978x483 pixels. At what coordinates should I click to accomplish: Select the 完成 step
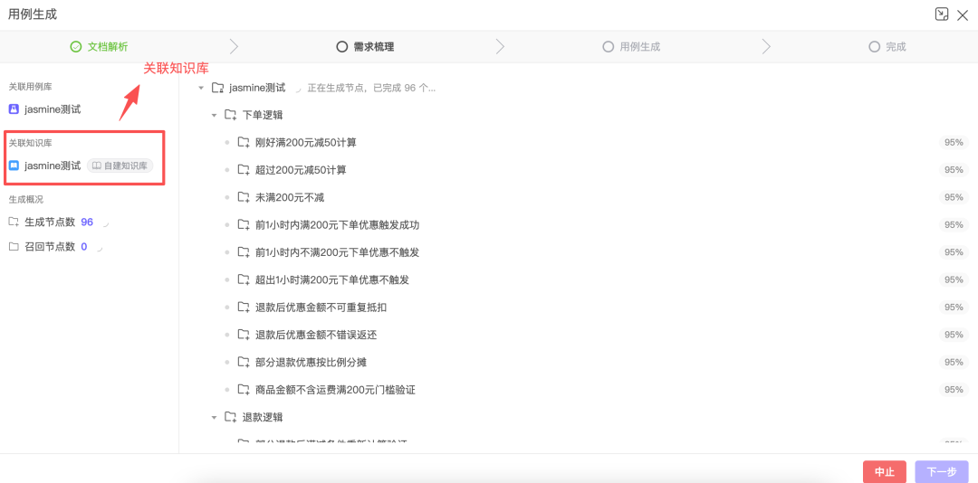coord(887,46)
